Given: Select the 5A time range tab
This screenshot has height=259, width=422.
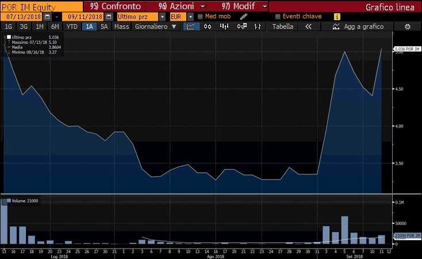Looking at the screenshot, I should click(x=104, y=26).
